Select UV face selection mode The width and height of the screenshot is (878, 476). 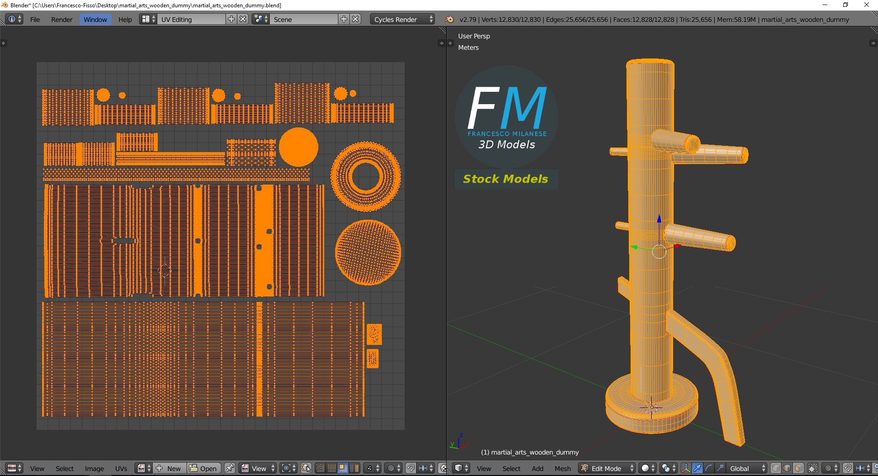[x=343, y=468]
